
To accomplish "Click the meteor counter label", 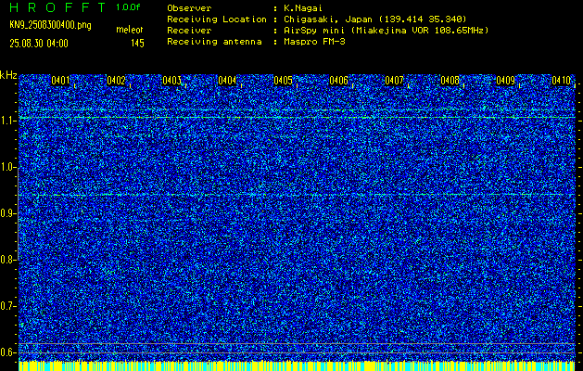I will click(130, 30).
